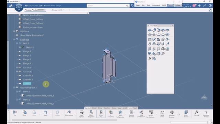
Task: Click the search magnifier button
Action: click(x=127, y=6)
